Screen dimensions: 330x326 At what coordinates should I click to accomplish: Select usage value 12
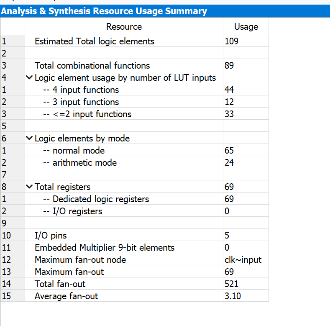229,102
